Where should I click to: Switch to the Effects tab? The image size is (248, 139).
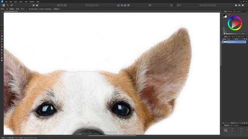[229, 37]
